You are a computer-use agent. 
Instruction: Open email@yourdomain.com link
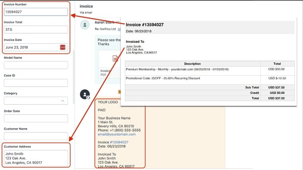pos(117,134)
